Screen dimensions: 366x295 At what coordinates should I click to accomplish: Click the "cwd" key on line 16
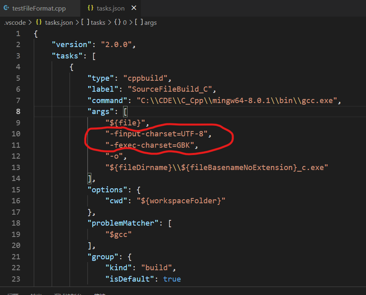116,201
